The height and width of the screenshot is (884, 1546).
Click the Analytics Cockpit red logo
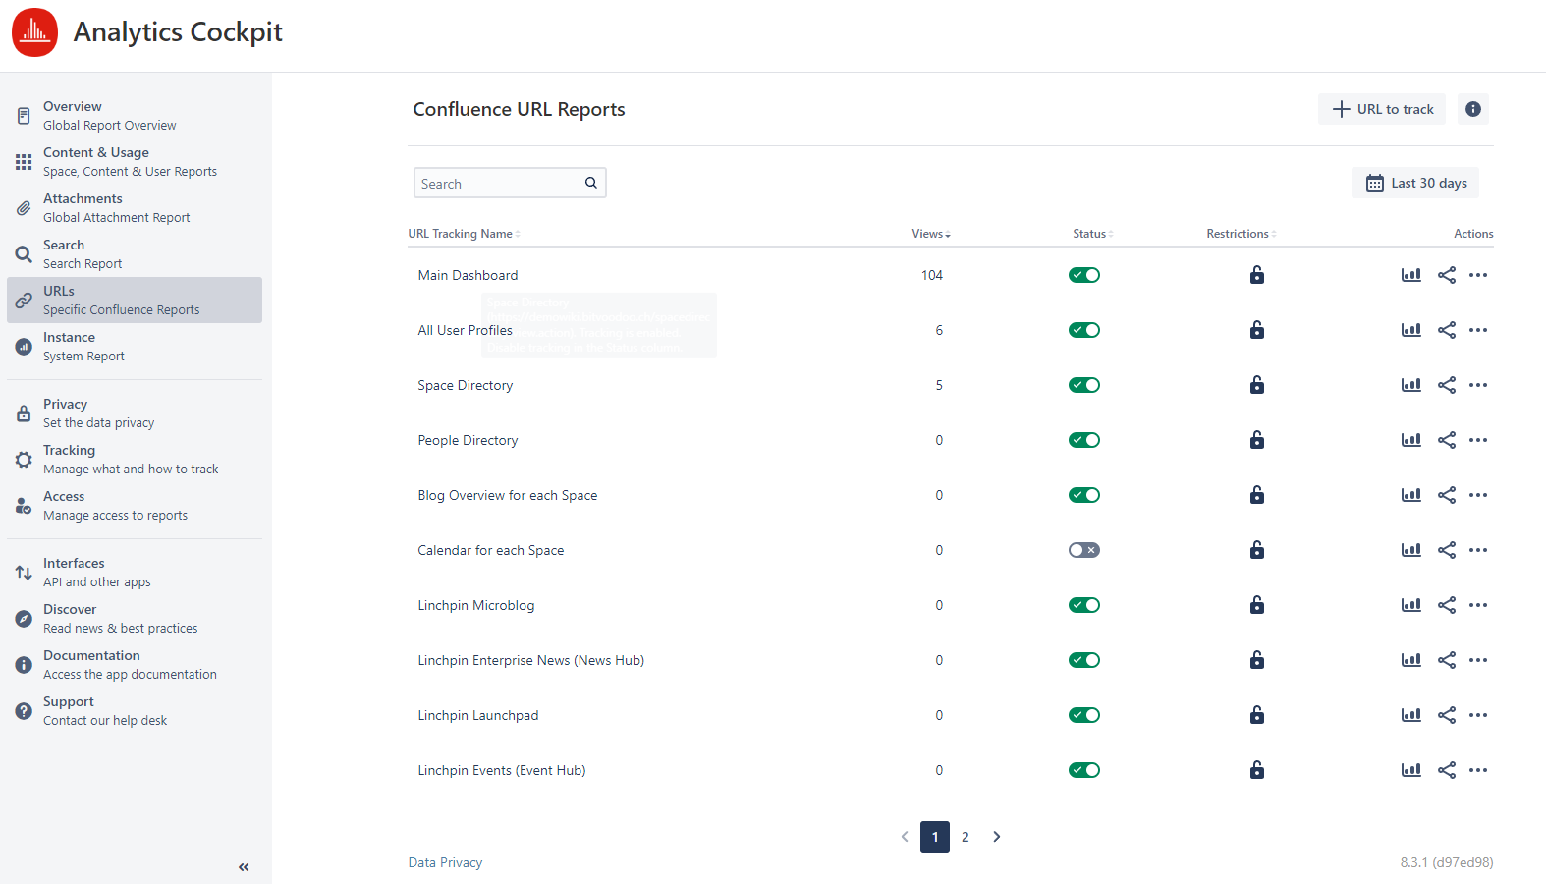35,32
